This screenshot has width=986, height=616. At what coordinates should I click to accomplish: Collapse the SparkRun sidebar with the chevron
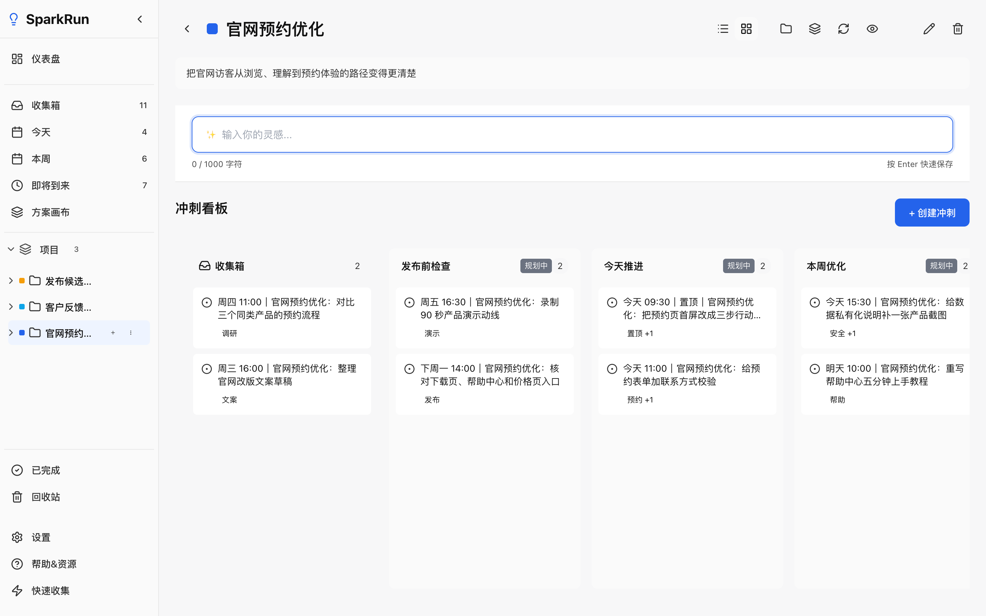140,19
